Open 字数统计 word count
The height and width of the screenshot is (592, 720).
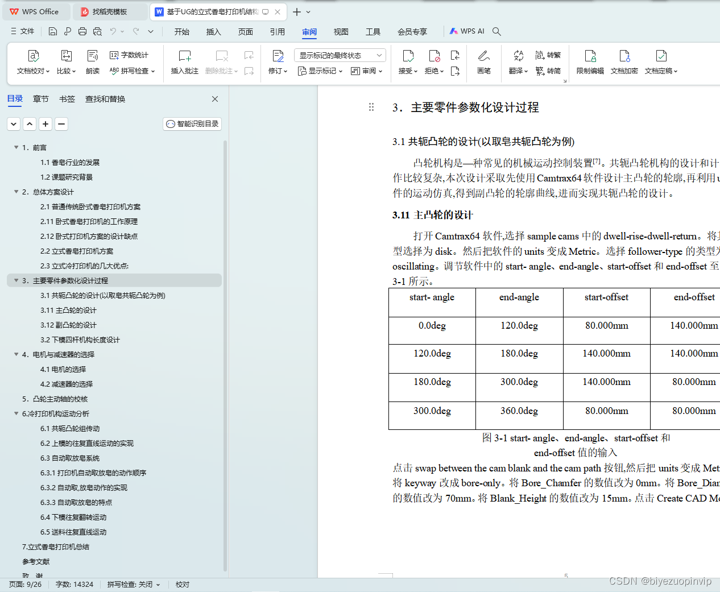(x=129, y=55)
